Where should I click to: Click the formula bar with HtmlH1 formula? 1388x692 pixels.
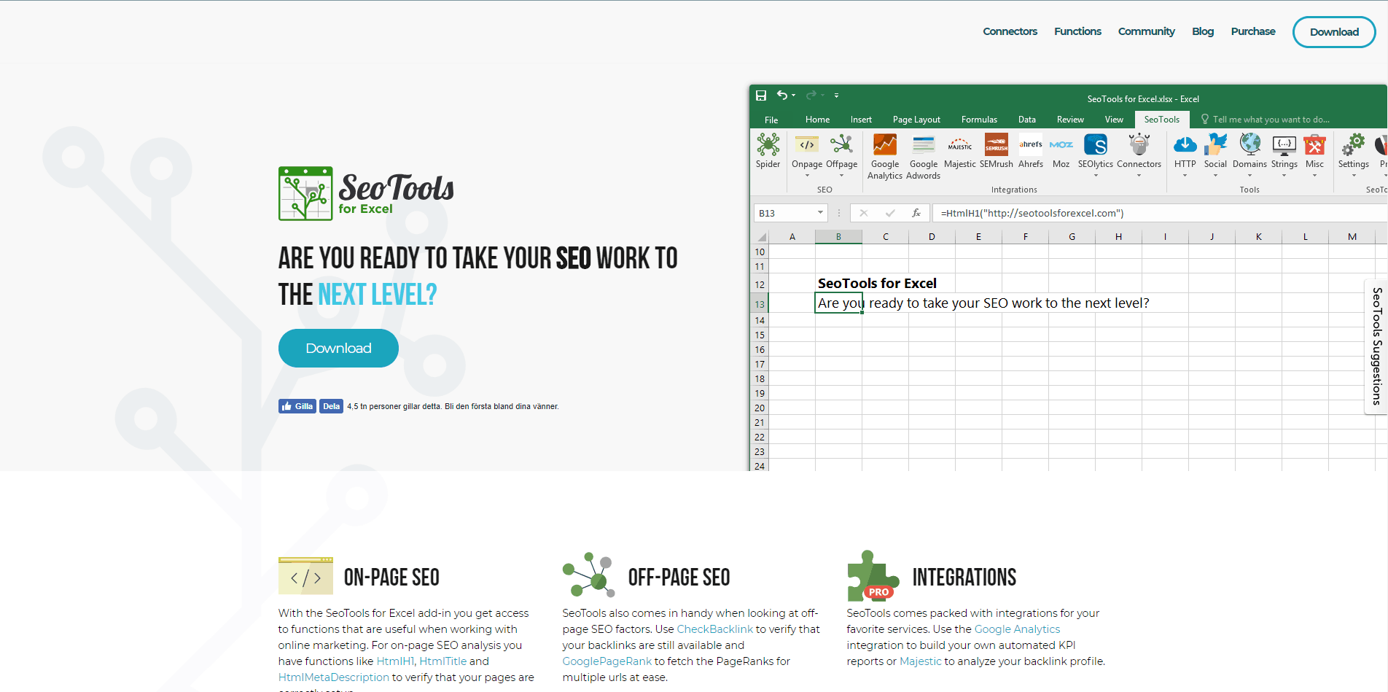pyautogui.click(x=1159, y=213)
